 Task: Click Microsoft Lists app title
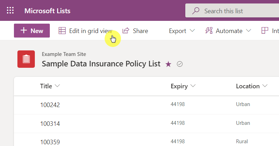[47, 11]
